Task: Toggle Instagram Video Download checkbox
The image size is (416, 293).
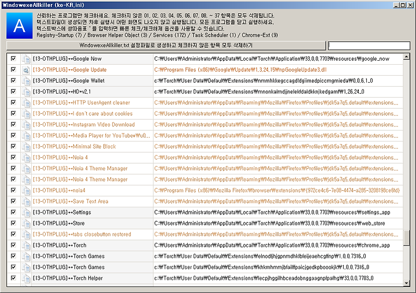Action: point(13,124)
